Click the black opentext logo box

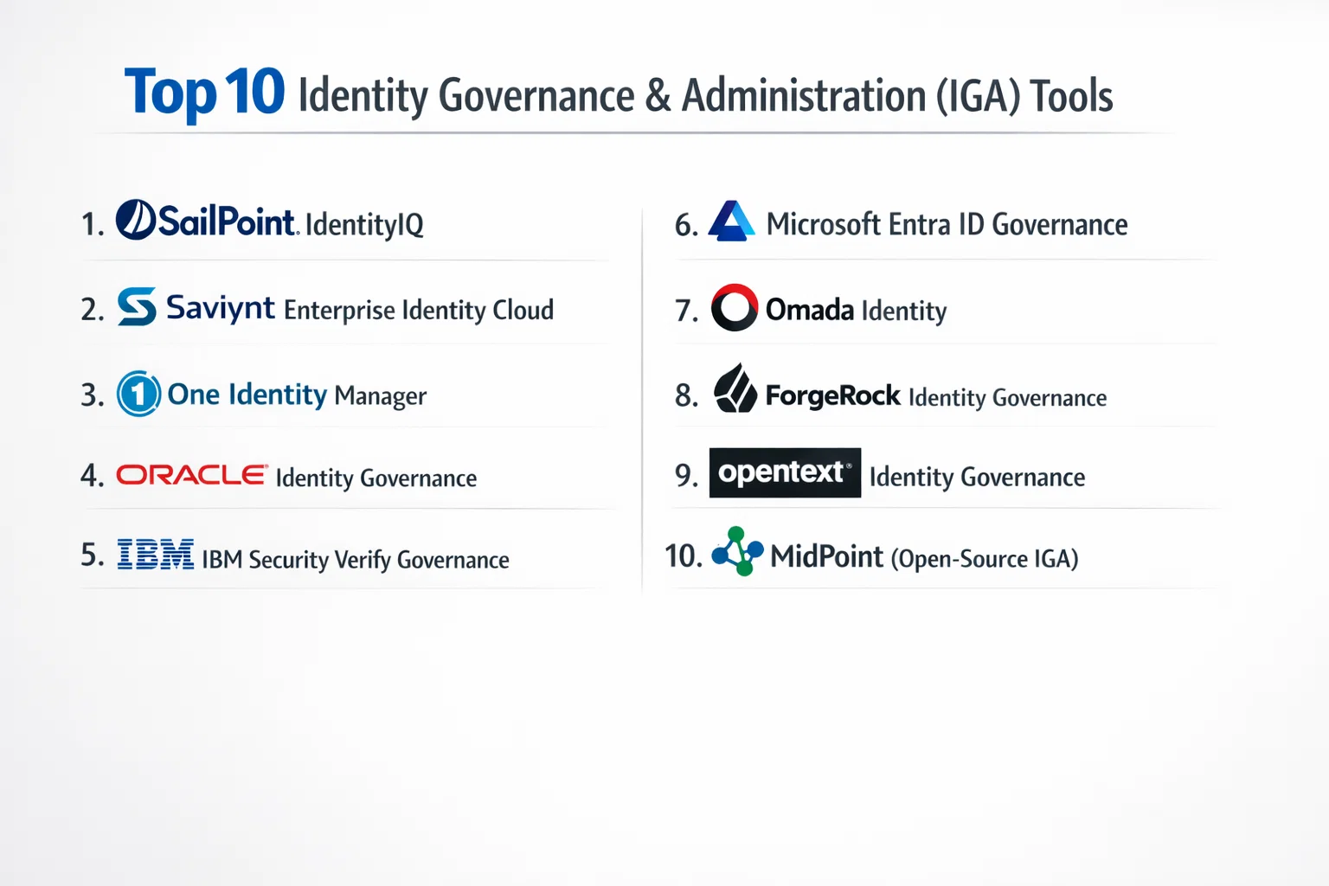click(785, 472)
